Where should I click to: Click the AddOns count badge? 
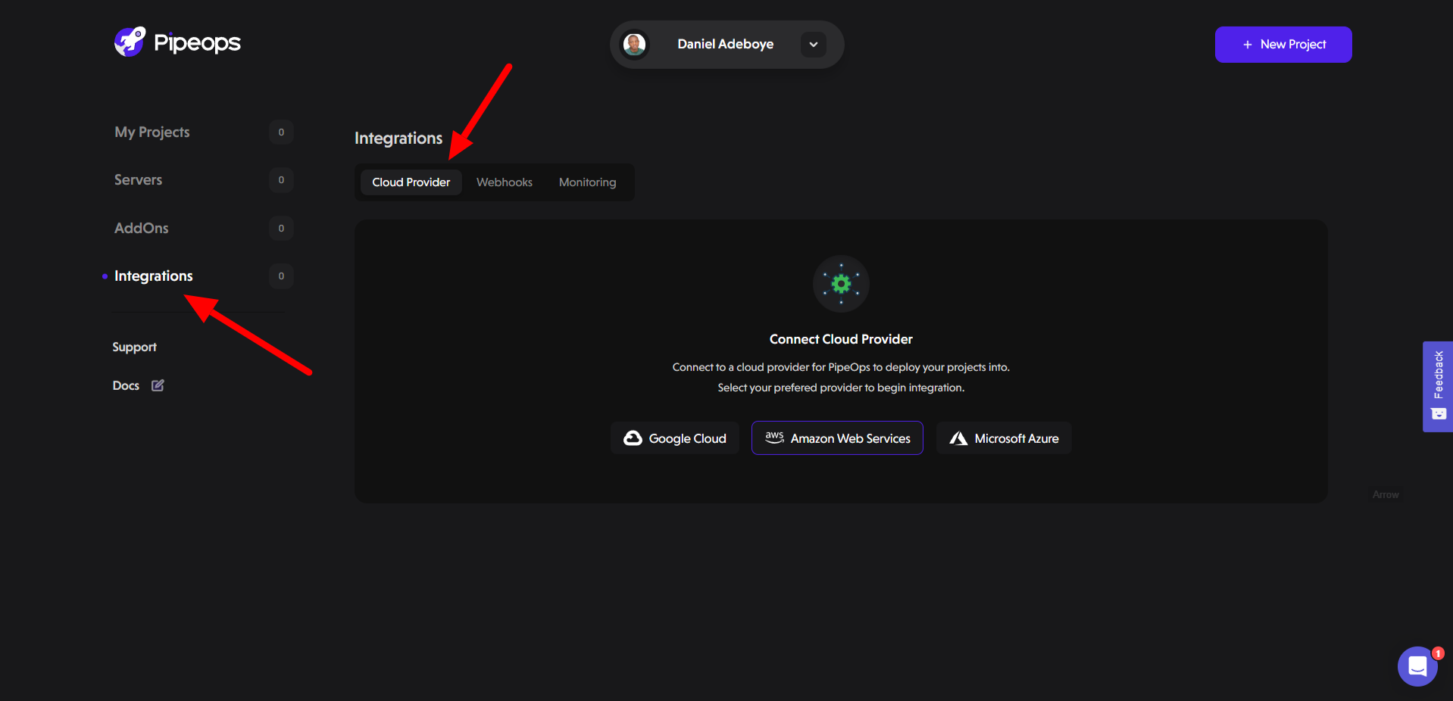[x=281, y=228]
